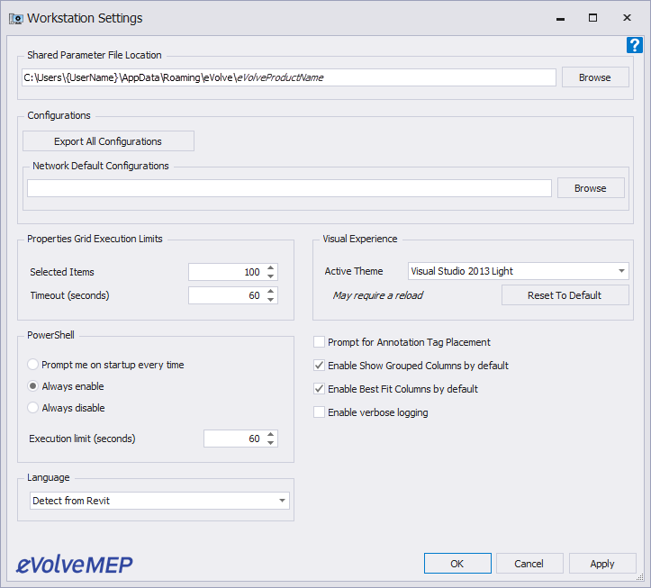Viewport: 651px width, 588px height.
Task: Close the Workstation Settings window
Action: click(627, 18)
